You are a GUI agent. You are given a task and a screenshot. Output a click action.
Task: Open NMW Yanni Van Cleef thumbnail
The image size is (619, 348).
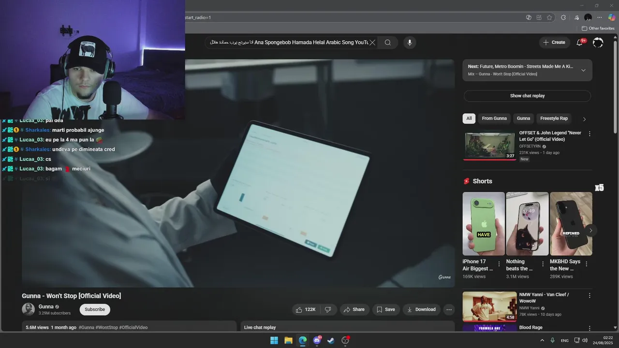coord(489,306)
